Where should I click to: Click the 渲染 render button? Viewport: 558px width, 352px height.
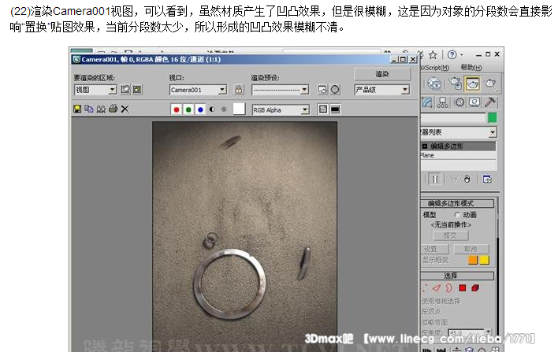click(x=382, y=74)
